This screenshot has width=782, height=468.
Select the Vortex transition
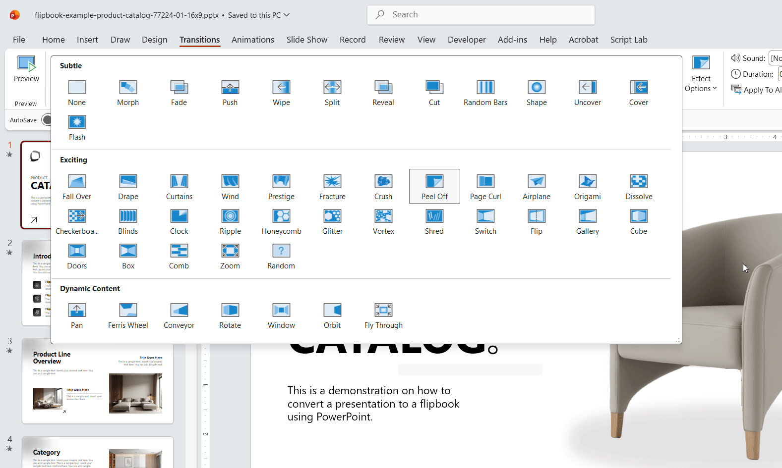pos(383,221)
